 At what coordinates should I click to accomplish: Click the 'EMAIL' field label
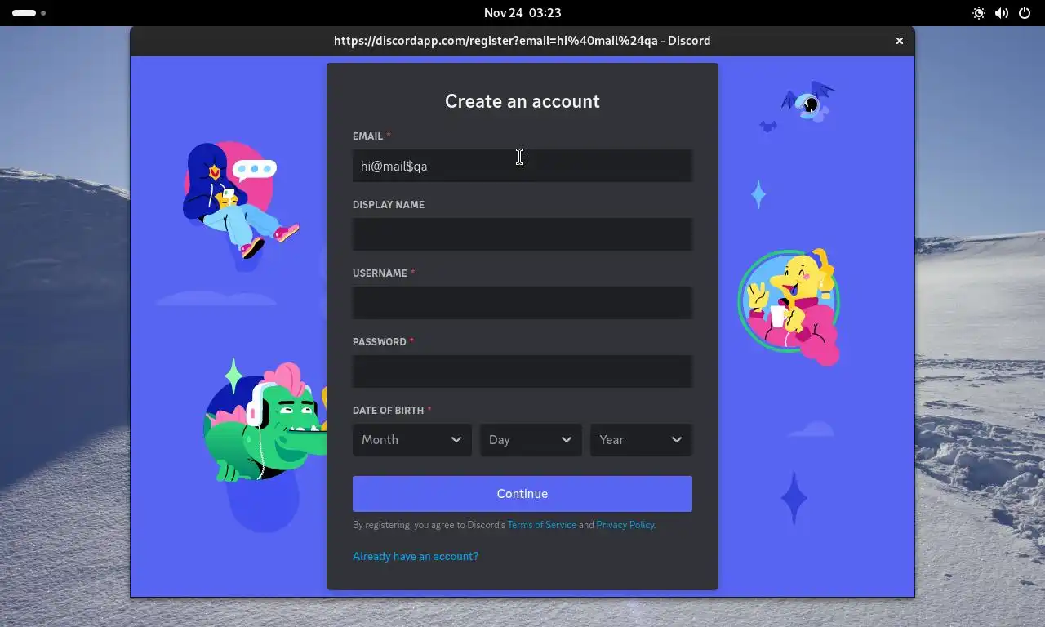pyautogui.click(x=368, y=136)
